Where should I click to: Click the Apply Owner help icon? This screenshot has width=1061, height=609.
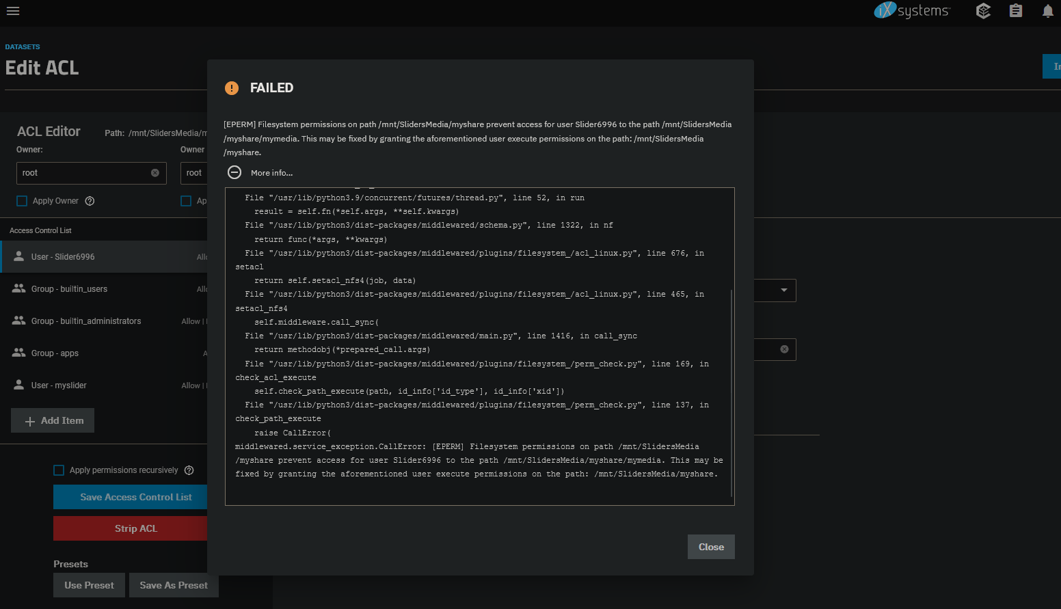pyautogui.click(x=90, y=201)
